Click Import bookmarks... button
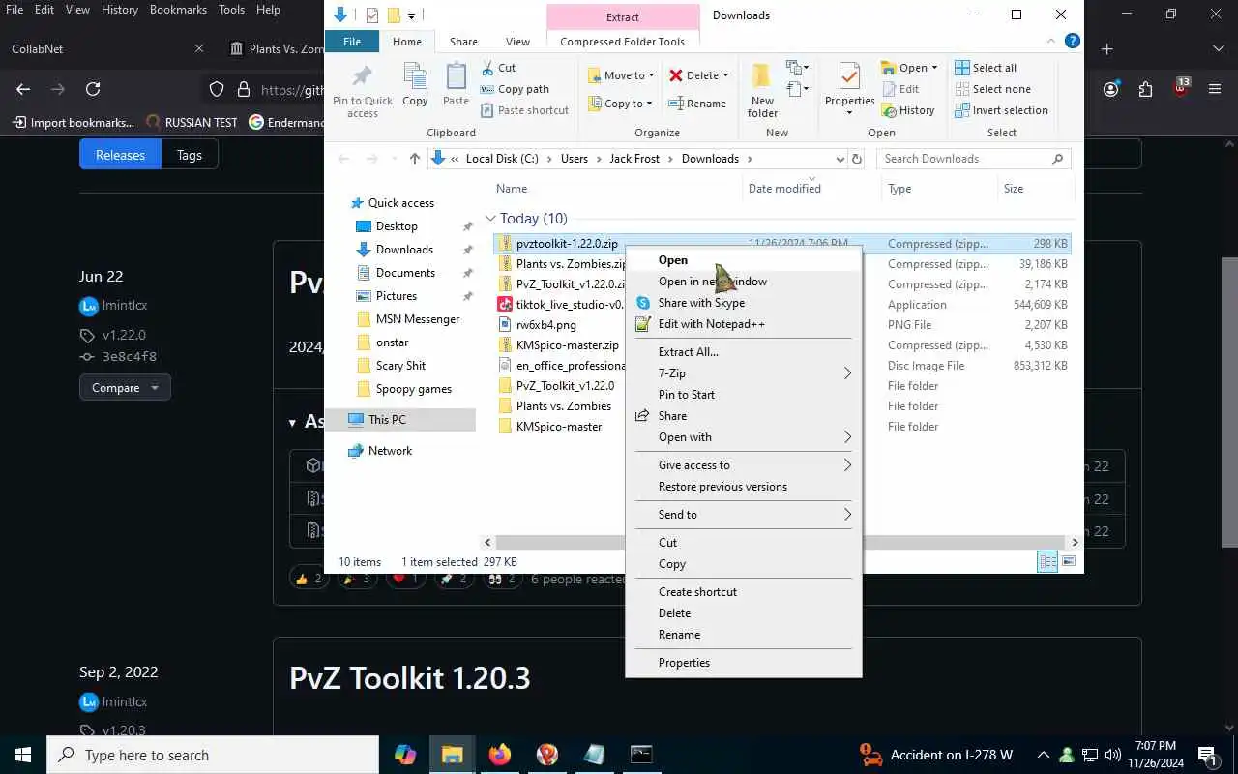 74,123
